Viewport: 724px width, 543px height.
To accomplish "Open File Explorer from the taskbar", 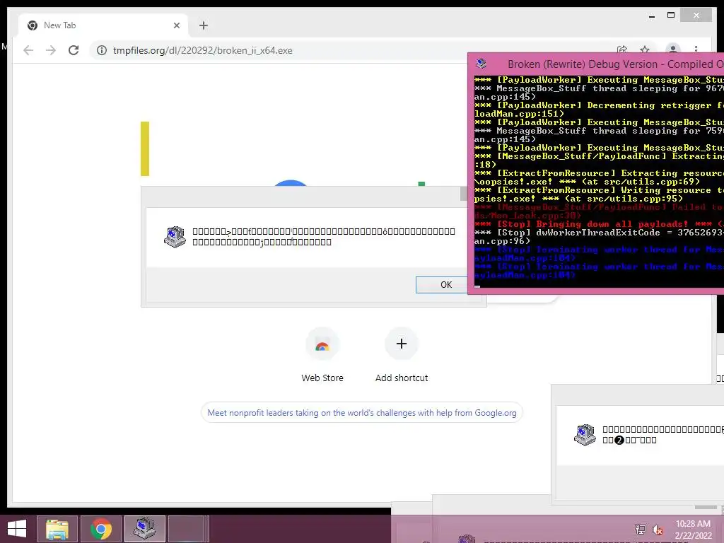I will 57,529.
